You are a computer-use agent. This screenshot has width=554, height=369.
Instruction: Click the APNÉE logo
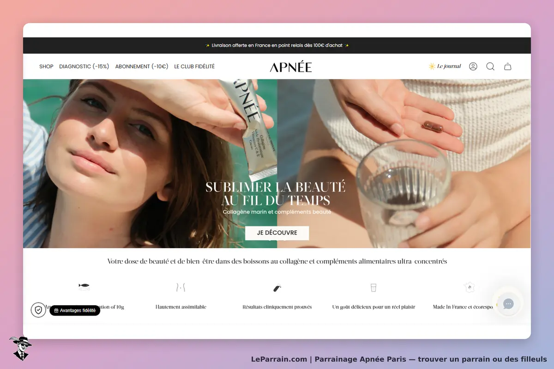pos(291,67)
